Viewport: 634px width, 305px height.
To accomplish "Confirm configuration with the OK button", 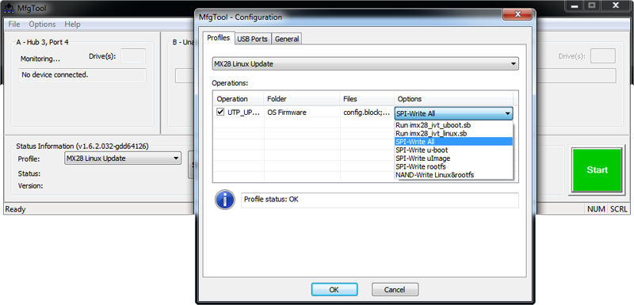I will click(334, 290).
